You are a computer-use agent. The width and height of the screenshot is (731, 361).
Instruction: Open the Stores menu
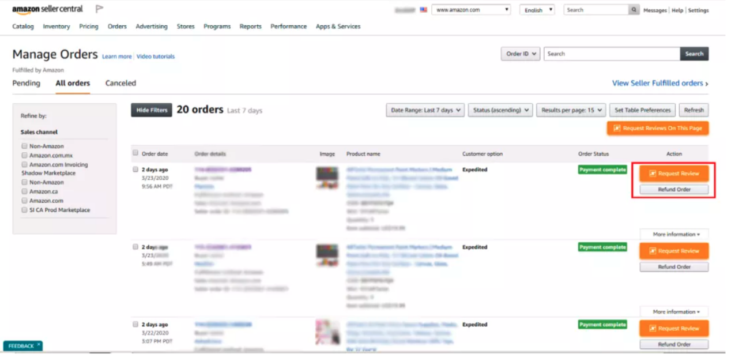click(186, 27)
